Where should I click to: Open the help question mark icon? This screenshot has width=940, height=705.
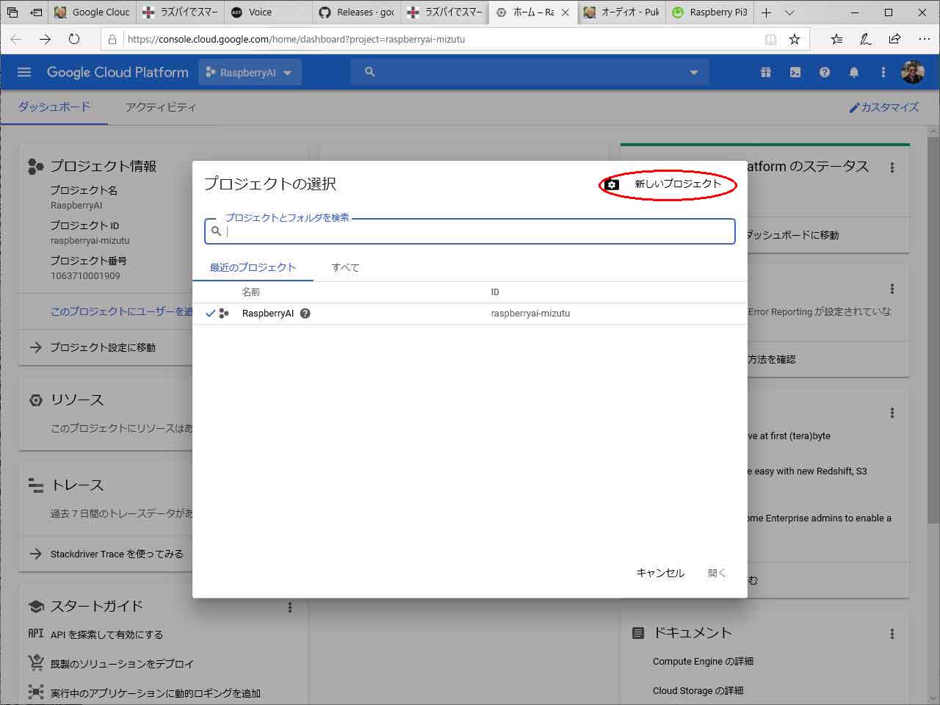(825, 72)
